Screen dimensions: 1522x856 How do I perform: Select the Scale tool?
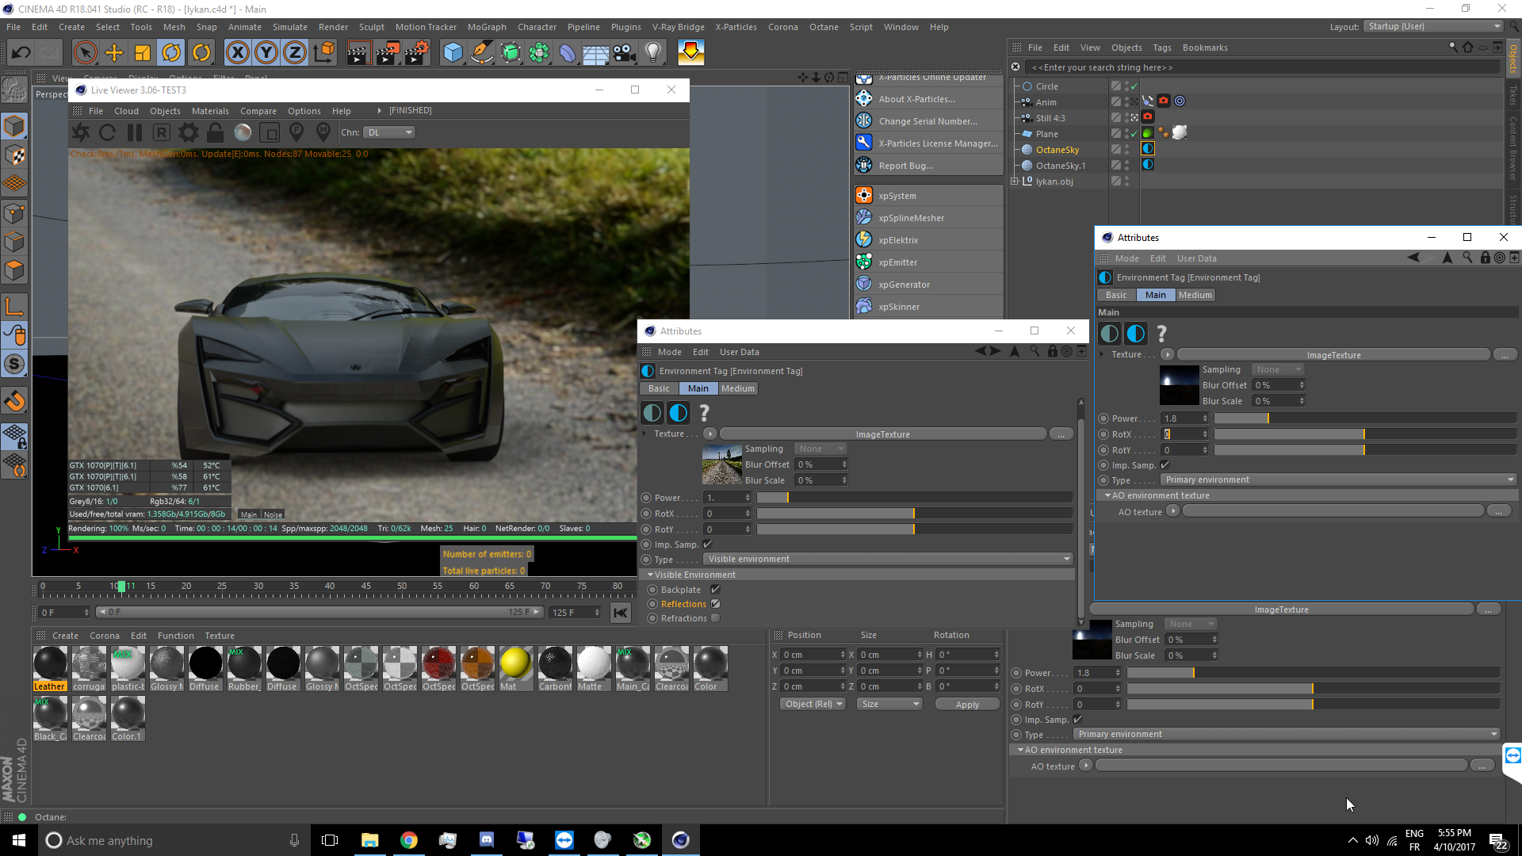point(143,53)
